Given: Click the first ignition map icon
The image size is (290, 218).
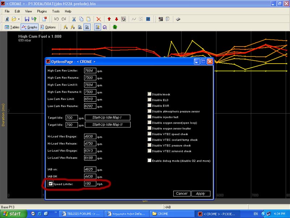Looking at the screenshot, I should (80, 27).
